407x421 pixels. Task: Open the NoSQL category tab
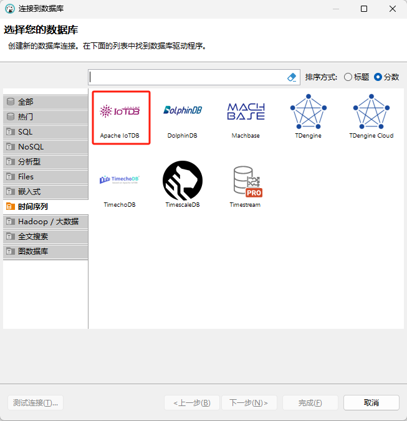(45, 147)
